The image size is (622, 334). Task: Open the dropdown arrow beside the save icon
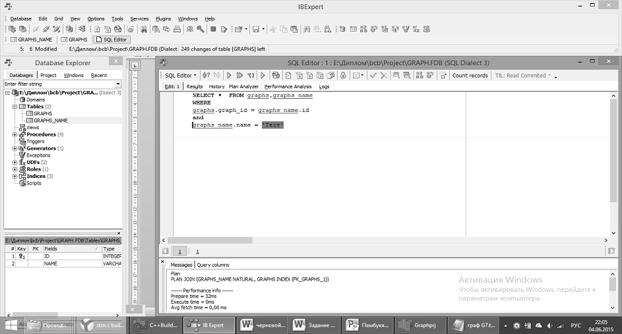point(263,29)
